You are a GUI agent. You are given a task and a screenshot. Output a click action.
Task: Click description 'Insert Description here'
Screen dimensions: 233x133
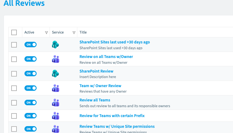(98, 77)
